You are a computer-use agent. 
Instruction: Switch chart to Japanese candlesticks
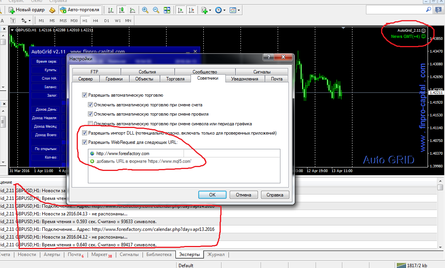pos(122,10)
